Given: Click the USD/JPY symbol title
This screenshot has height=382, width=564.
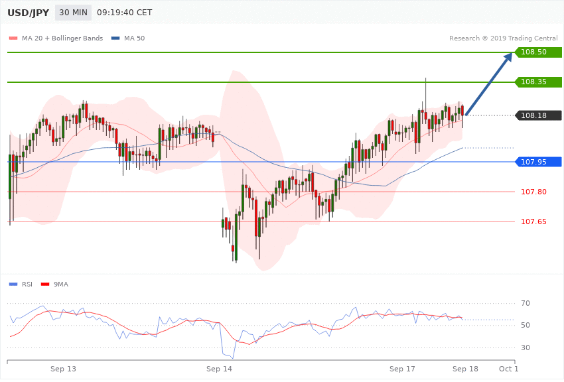Looking at the screenshot, I should 28,13.
